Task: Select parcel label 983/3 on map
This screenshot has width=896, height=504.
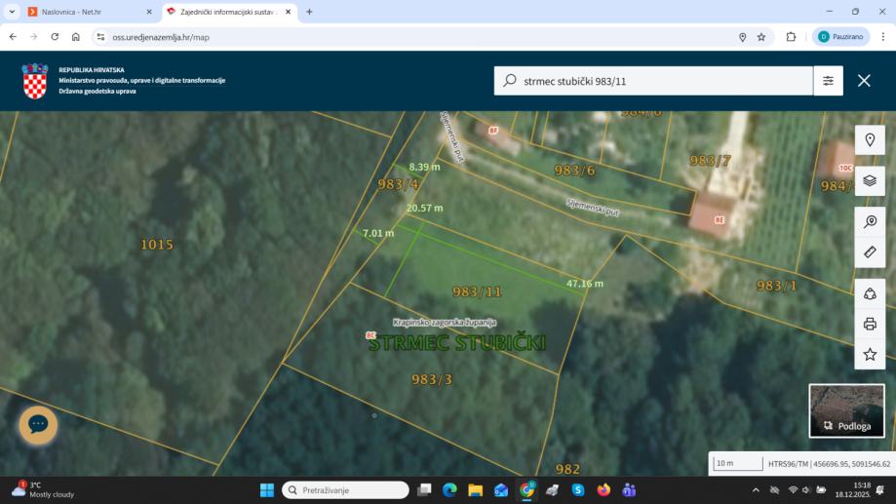Action: click(x=432, y=379)
